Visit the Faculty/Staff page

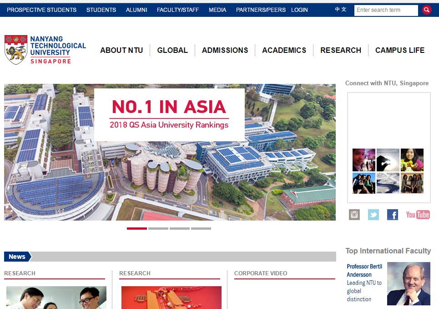coord(178,10)
